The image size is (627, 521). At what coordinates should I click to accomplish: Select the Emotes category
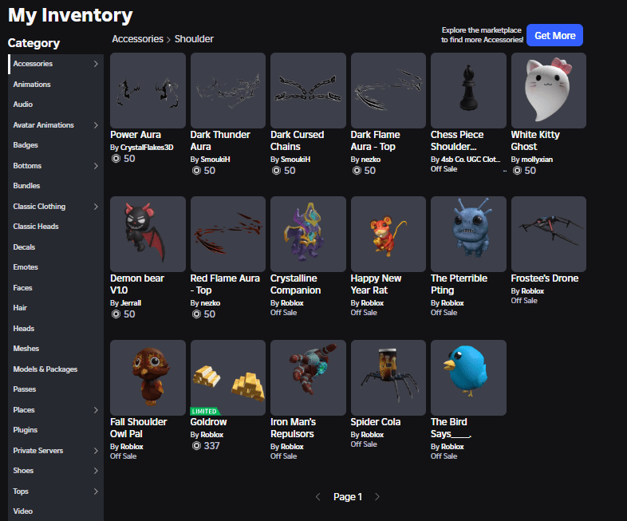(26, 267)
